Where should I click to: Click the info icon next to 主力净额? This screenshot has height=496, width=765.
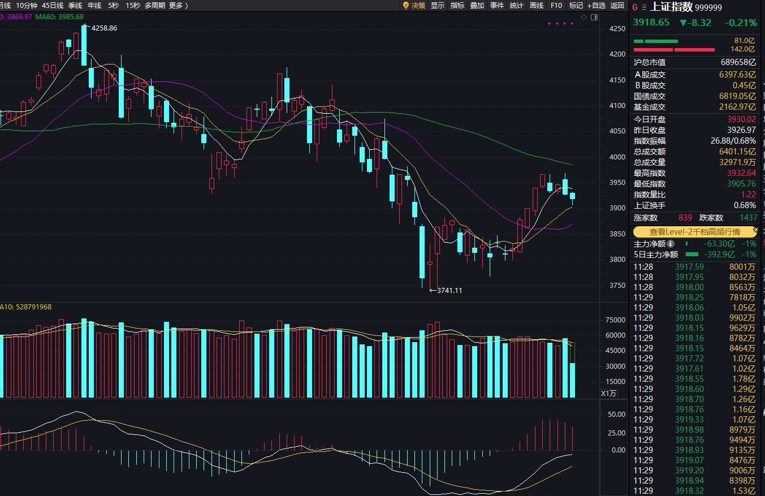click(671, 244)
